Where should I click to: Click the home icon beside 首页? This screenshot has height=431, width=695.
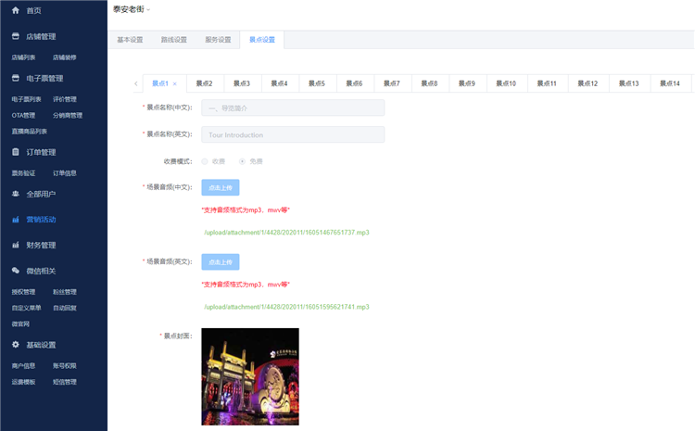pos(16,10)
